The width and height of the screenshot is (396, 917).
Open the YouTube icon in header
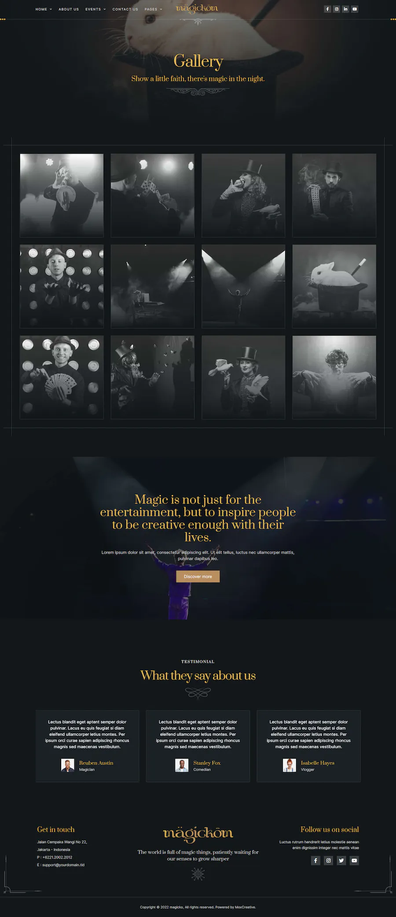355,9
